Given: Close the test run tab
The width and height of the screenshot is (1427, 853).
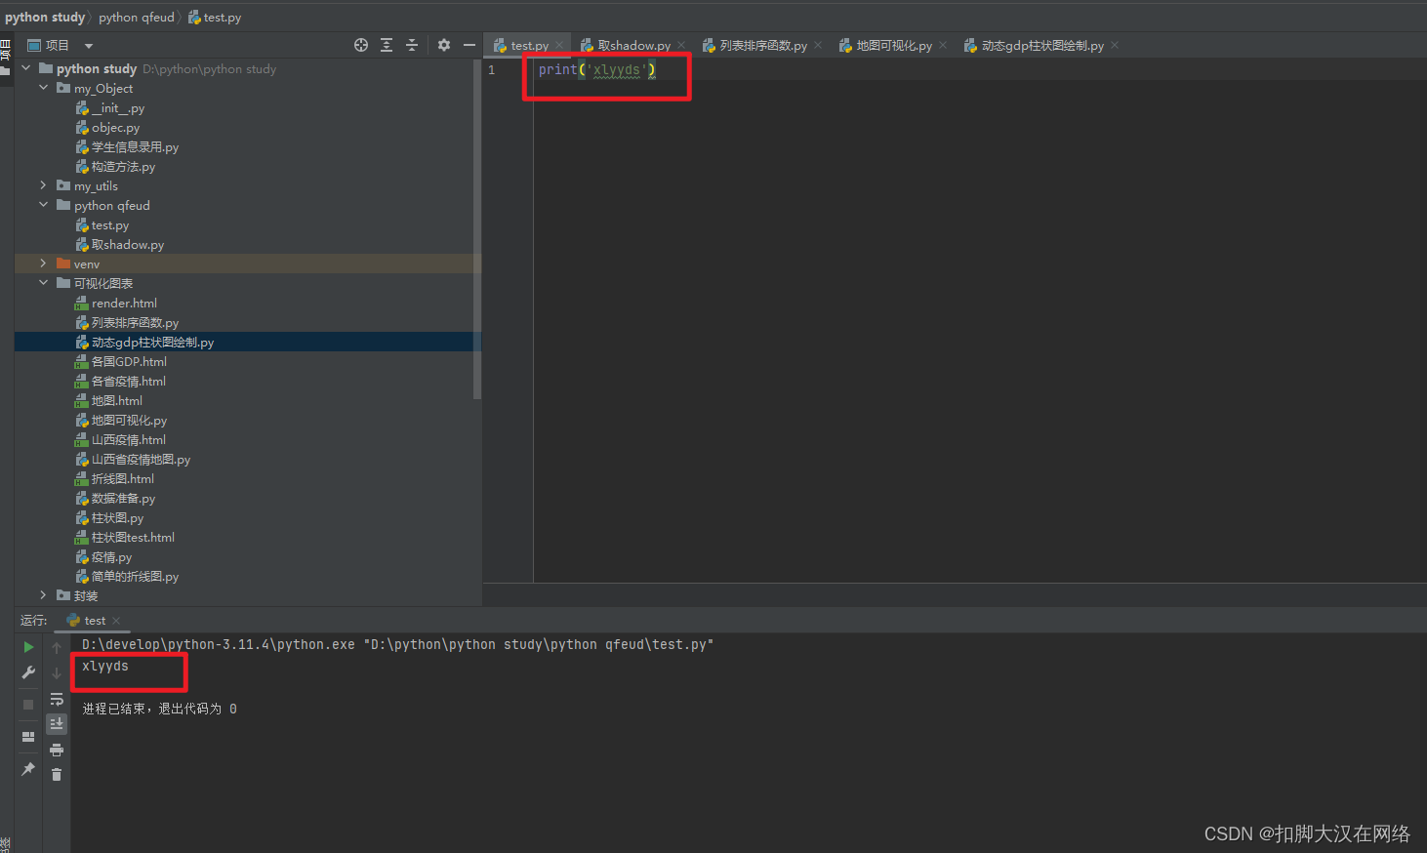Looking at the screenshot, I should pyautogui.click(x=116, y=621).
